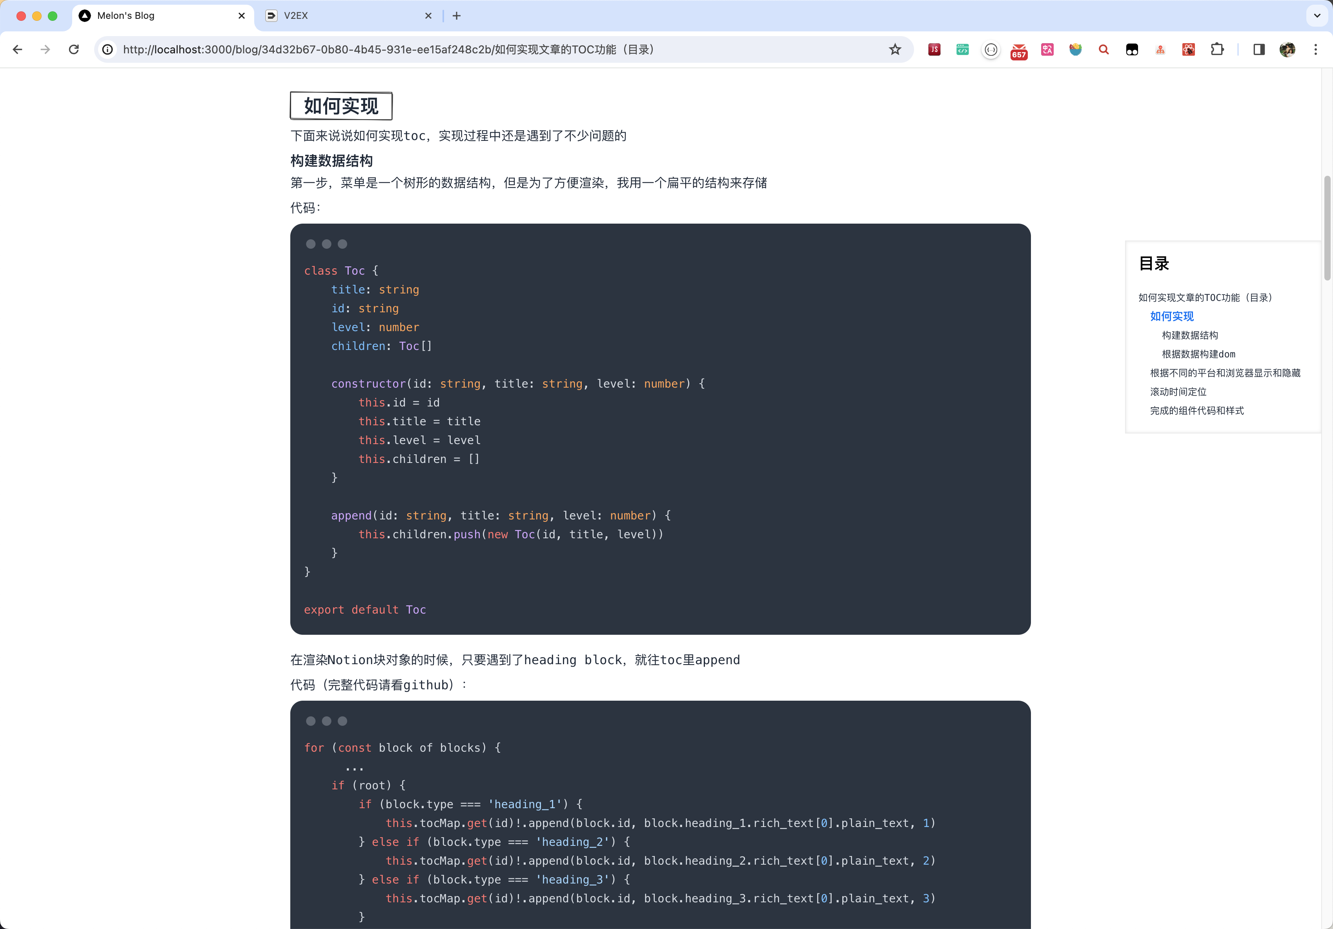View site information for localhost
The height and width of the screenshot is (929, 1333).
pos(108,49)
